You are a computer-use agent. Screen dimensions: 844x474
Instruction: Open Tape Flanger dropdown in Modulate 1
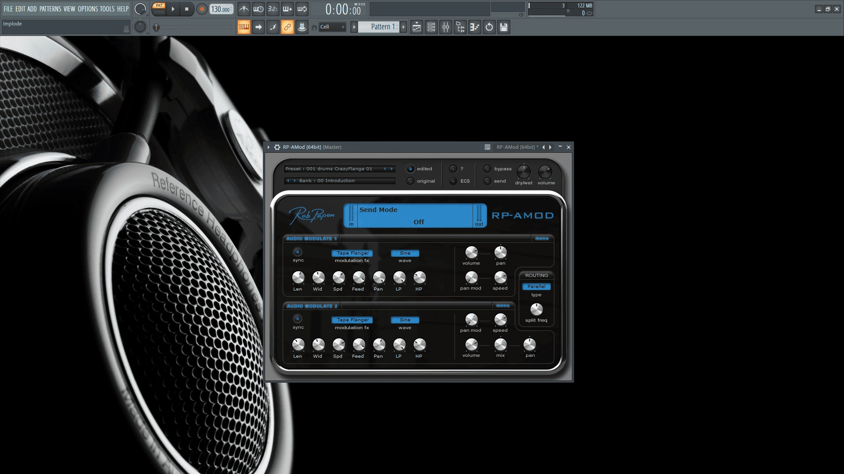(352, 253)
